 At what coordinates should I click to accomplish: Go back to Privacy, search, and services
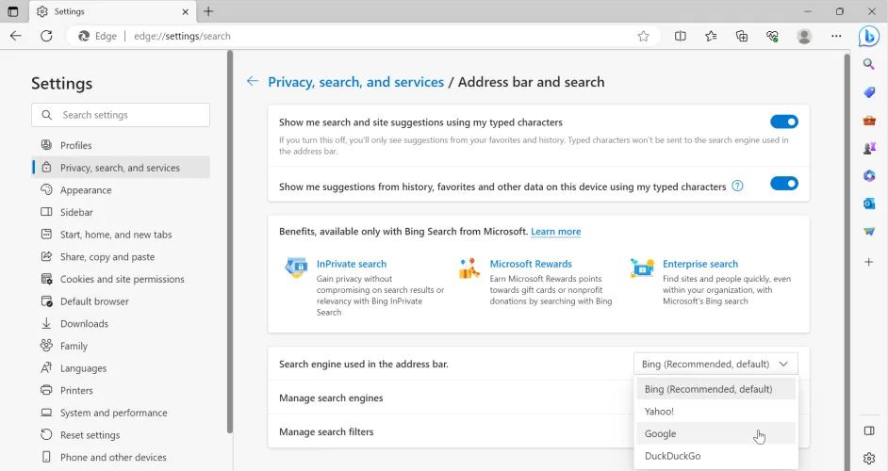(x=355, y=82)
